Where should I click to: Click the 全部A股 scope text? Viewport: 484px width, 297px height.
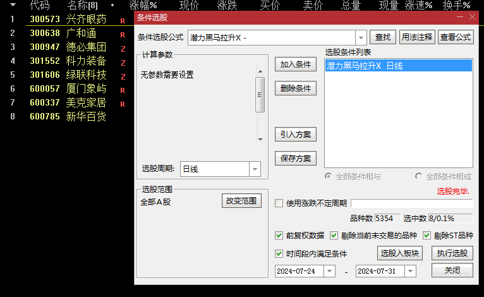click(155, 202)
